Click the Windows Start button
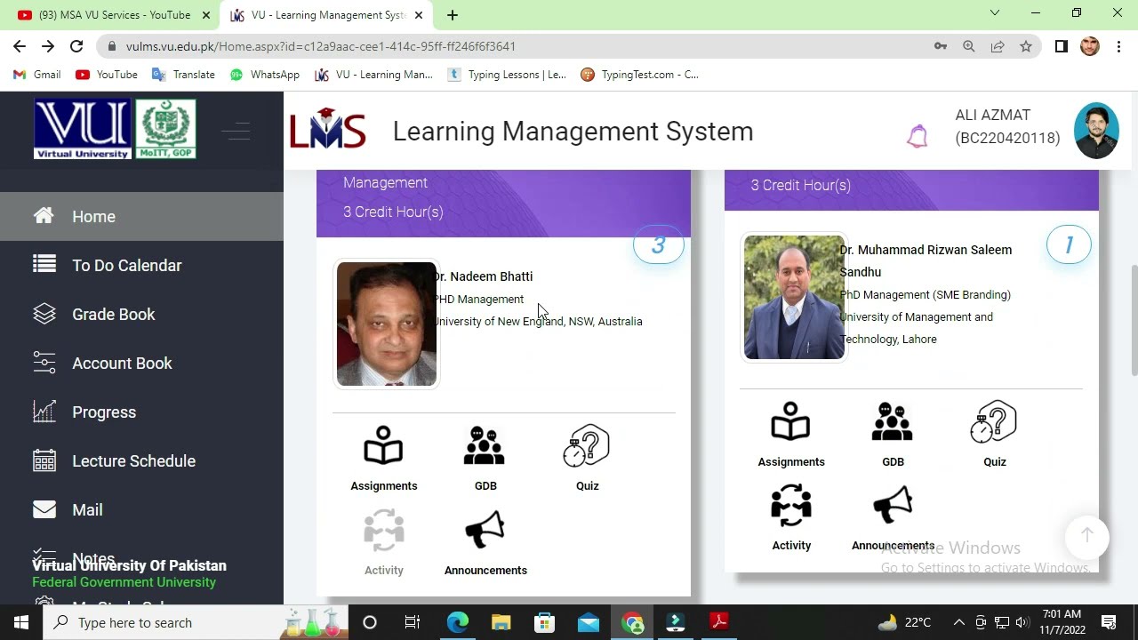Viewport: 1138px width, 640px height. [x=21, y=622]
